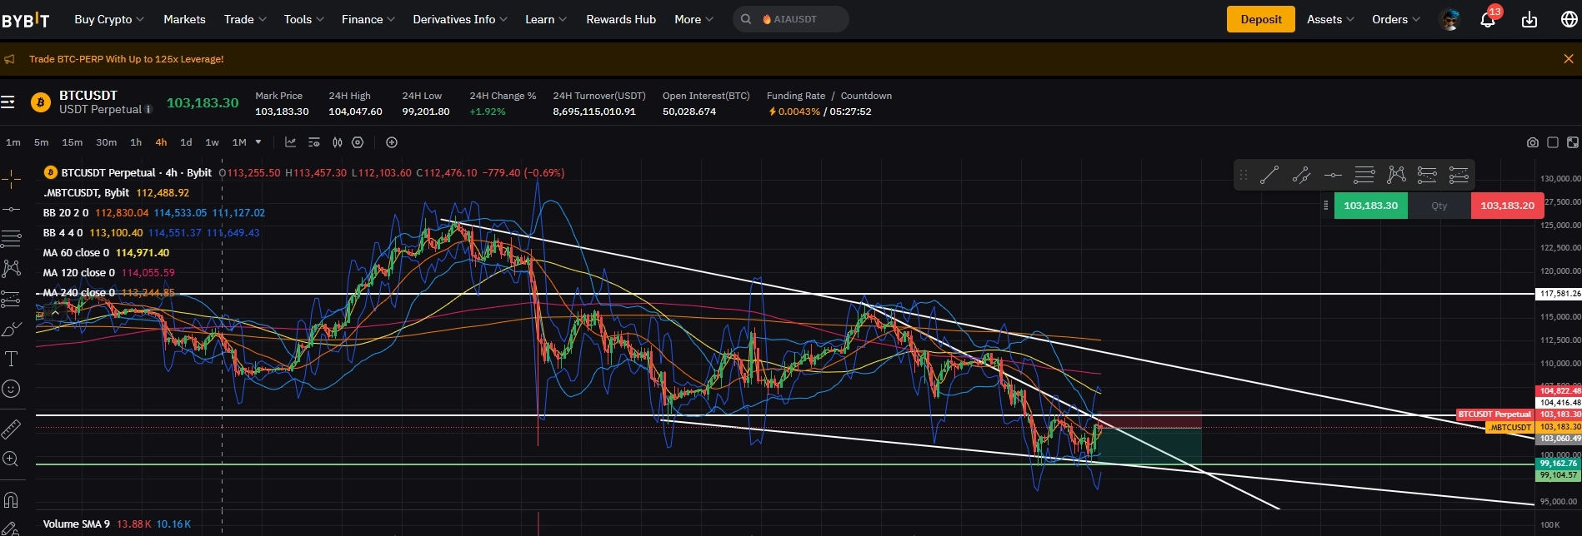Expand the More menu
1582x536 pixels.
[693, 19]
